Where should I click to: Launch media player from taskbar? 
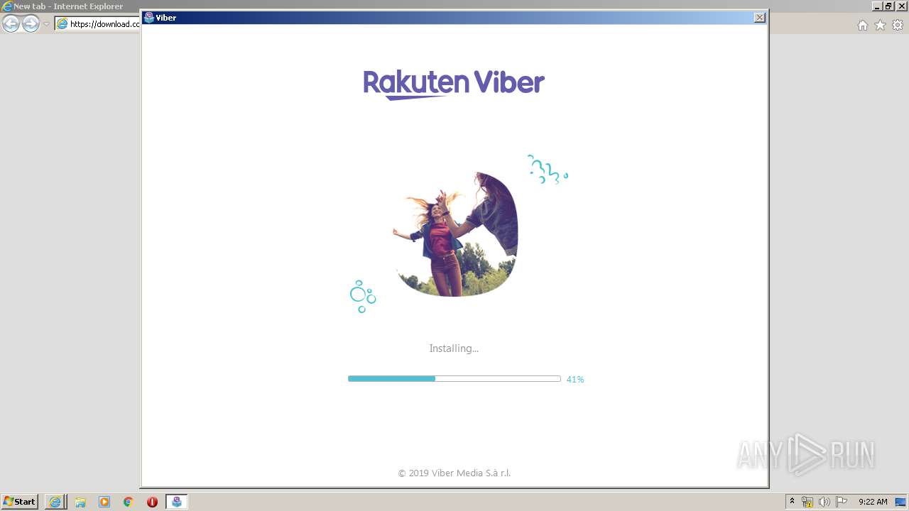tap(104, 502)
